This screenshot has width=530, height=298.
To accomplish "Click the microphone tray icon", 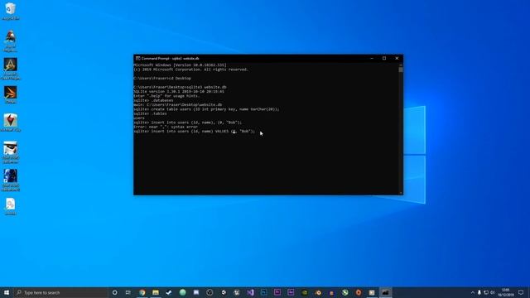I will [479, 292].
